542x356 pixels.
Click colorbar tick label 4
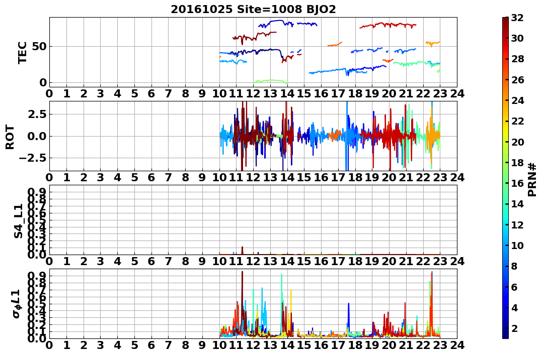pos(514,307)
